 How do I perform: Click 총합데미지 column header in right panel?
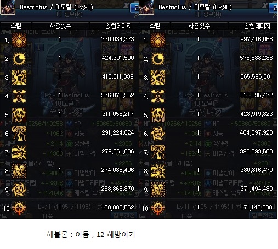pyautogui.click(x=257, y=26)
